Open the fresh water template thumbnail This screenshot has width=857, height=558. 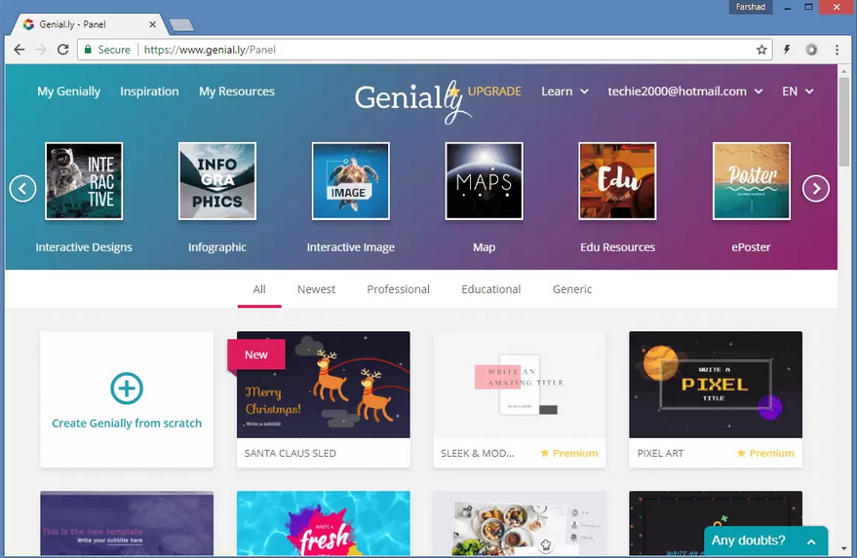(323, 523)
